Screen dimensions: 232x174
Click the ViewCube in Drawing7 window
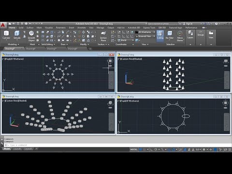[x=226, y=61]
